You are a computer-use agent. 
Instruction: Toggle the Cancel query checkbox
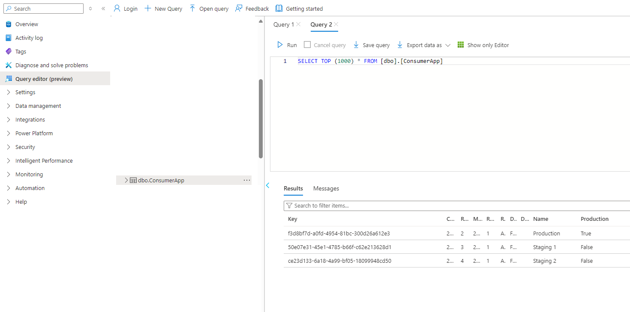pyautogui.click(x=307, y=45)
